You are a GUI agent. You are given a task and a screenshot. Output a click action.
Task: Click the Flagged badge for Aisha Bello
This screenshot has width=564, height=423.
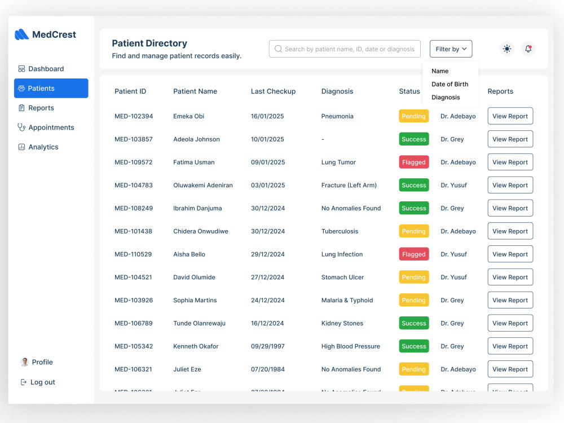click(413, 254)
